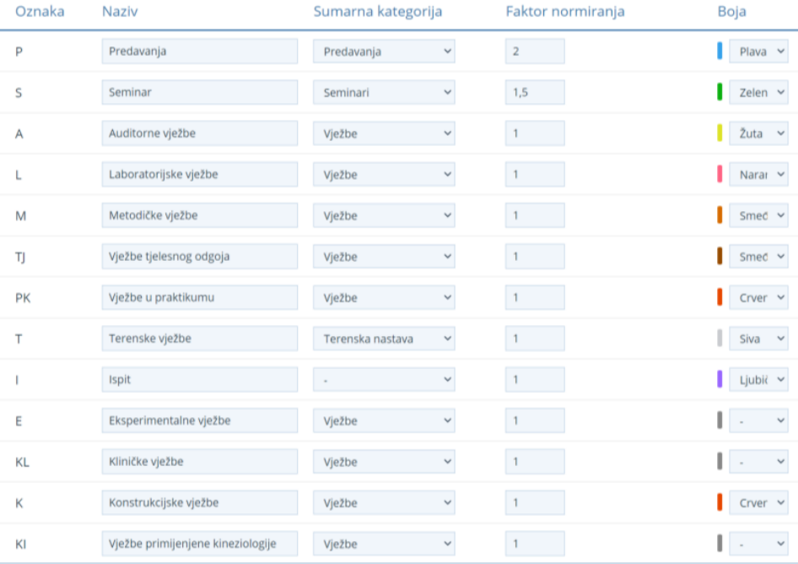Click the Vježbe primijenjene kineziologije name field
This screenshot has width=798, height=564.
coord(199,544)
